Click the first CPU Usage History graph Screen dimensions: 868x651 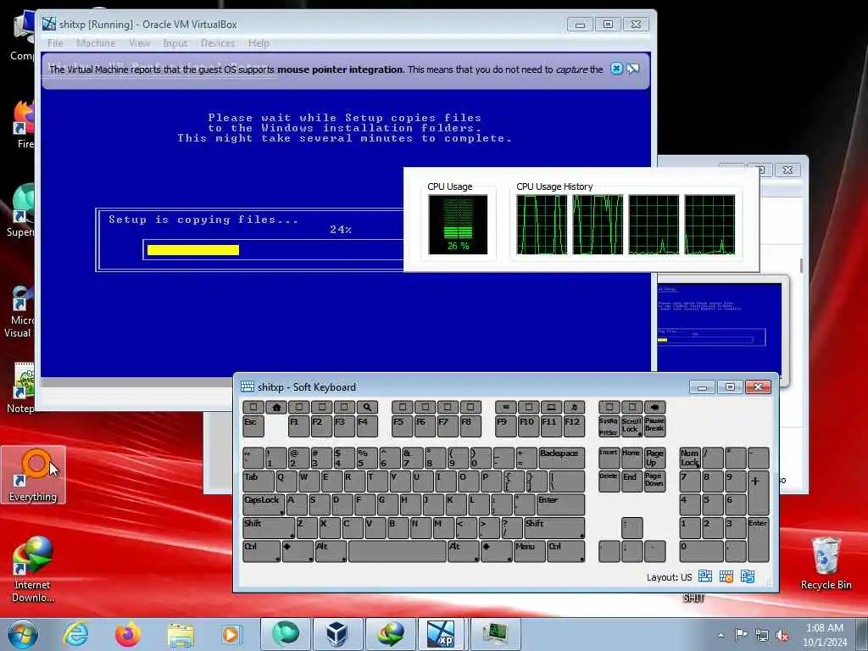tap(542, 224)
